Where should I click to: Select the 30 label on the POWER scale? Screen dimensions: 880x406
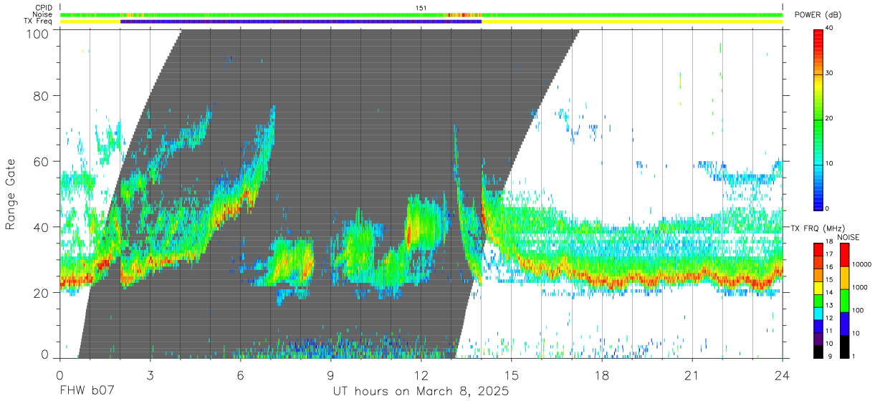(829, 73)
